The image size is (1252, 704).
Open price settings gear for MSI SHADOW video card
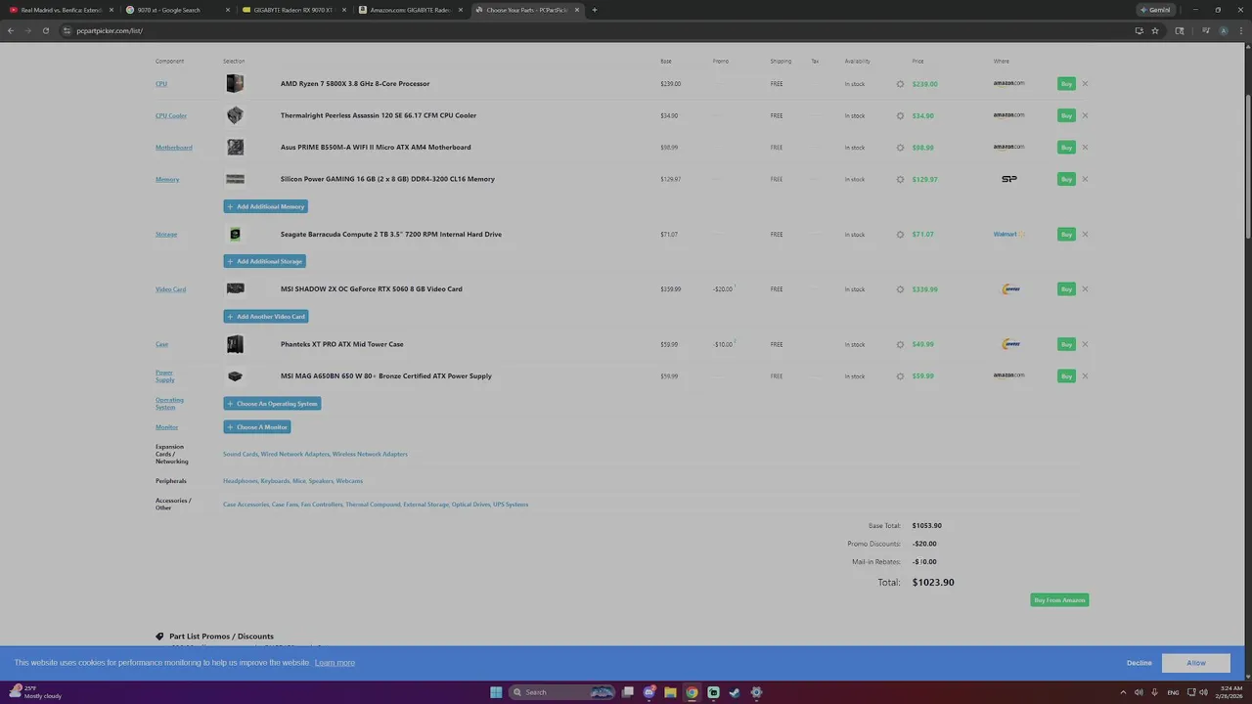coord(901,289)
